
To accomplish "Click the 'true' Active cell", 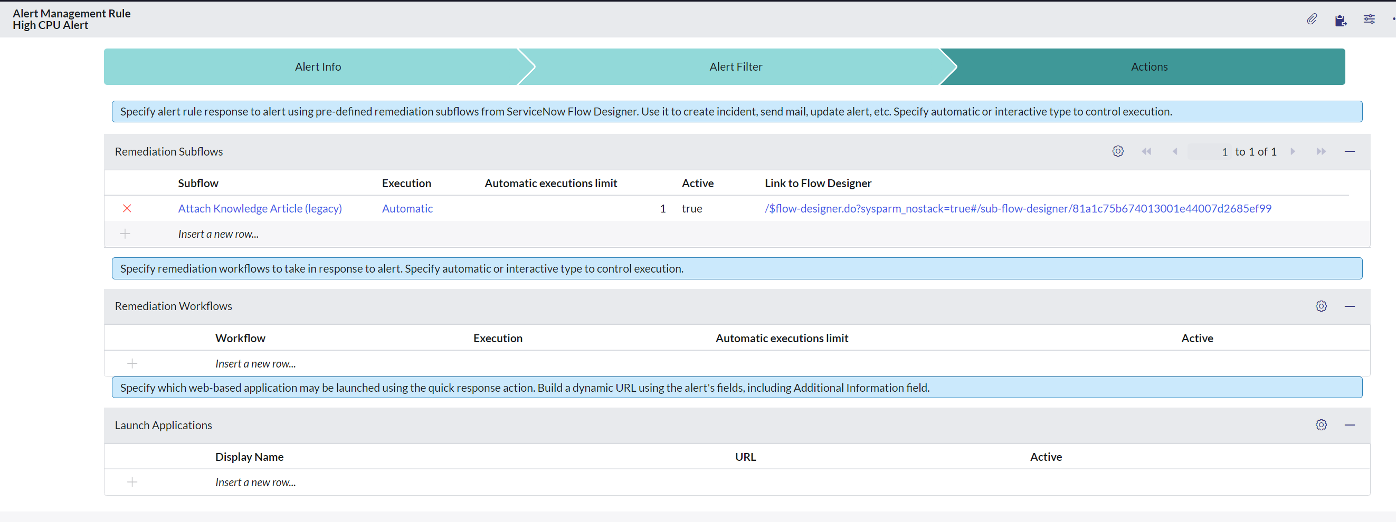I will pos(691,208).
